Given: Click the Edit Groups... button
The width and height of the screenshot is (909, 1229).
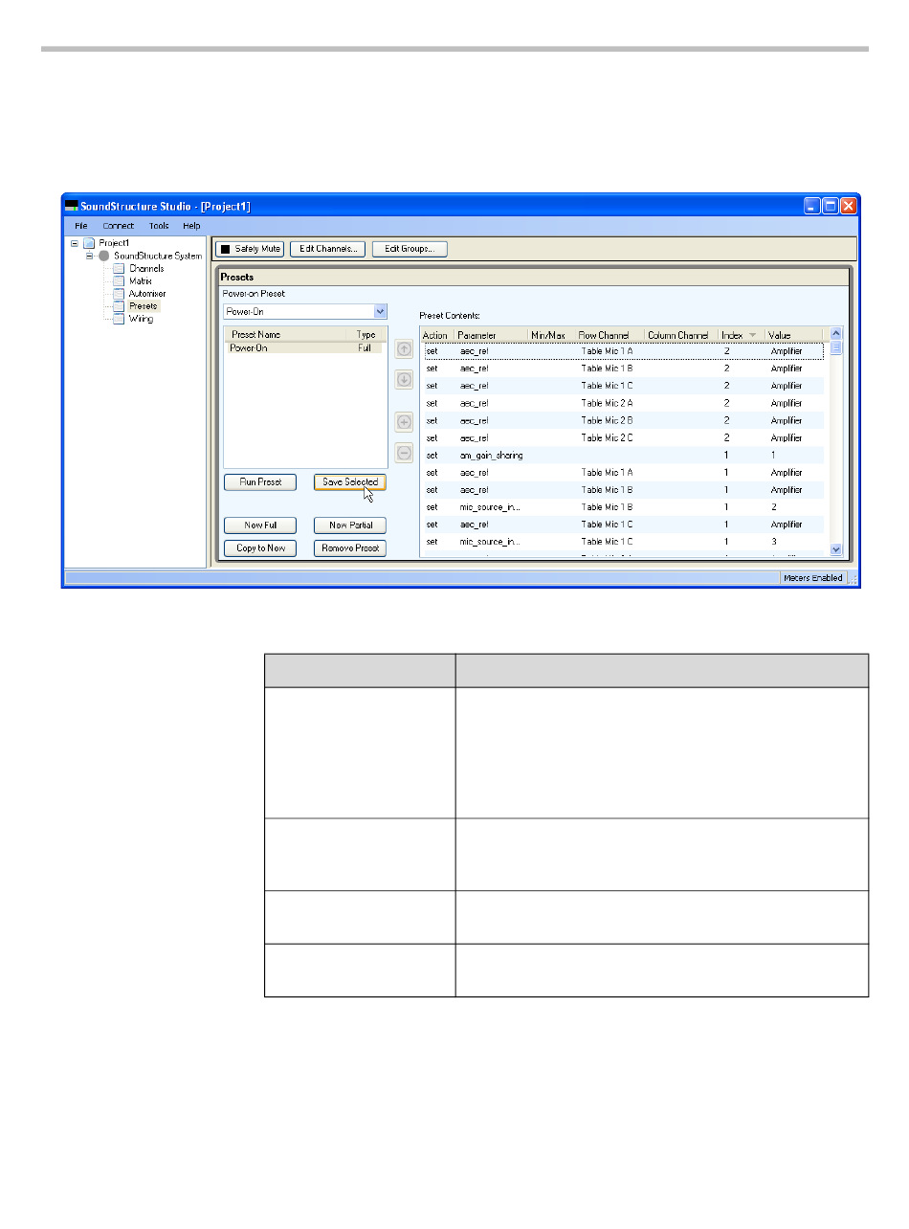Looking at the screenshot, I should click(410, 249).
